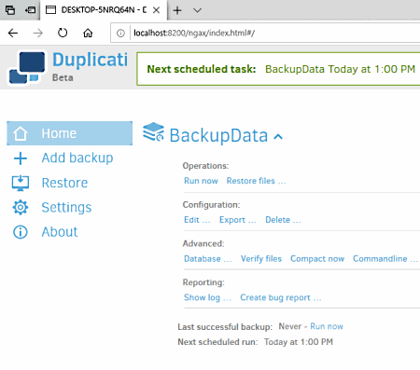Click the 'Configuration:' label

pos(211,205)
